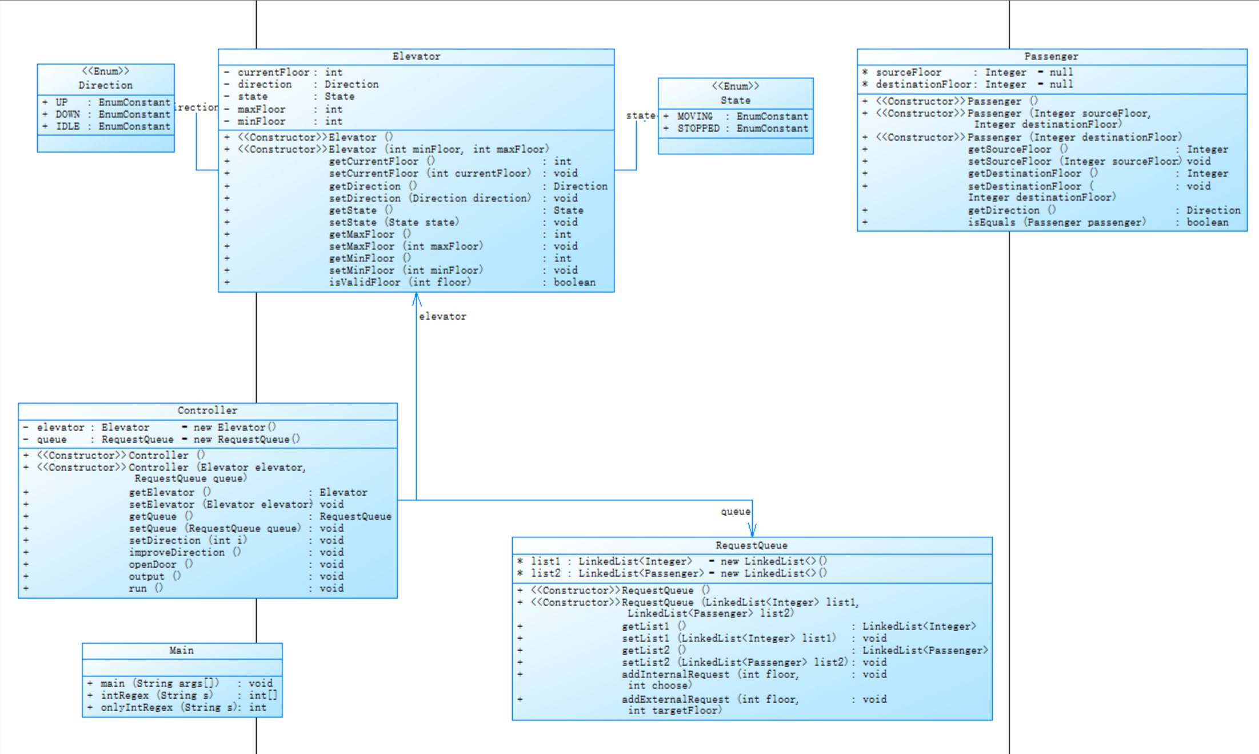Click the MOVING enum constant
Image resolution: width=1259 pixels, height=754 pixels.
695,117
